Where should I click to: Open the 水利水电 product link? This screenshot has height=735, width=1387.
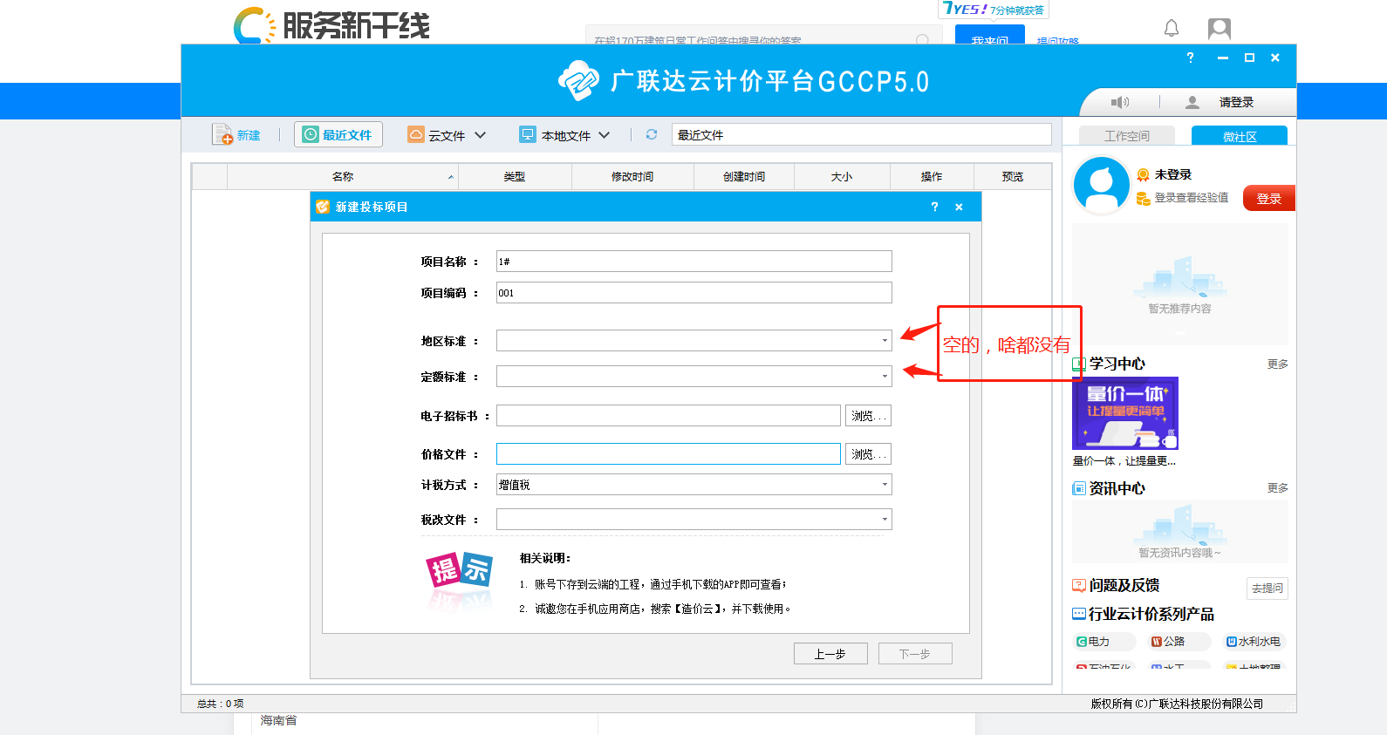(1254, 642)
